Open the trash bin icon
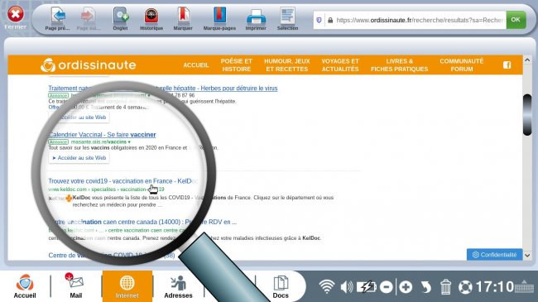This screenshot has width=538, height=302. point(445,287)
